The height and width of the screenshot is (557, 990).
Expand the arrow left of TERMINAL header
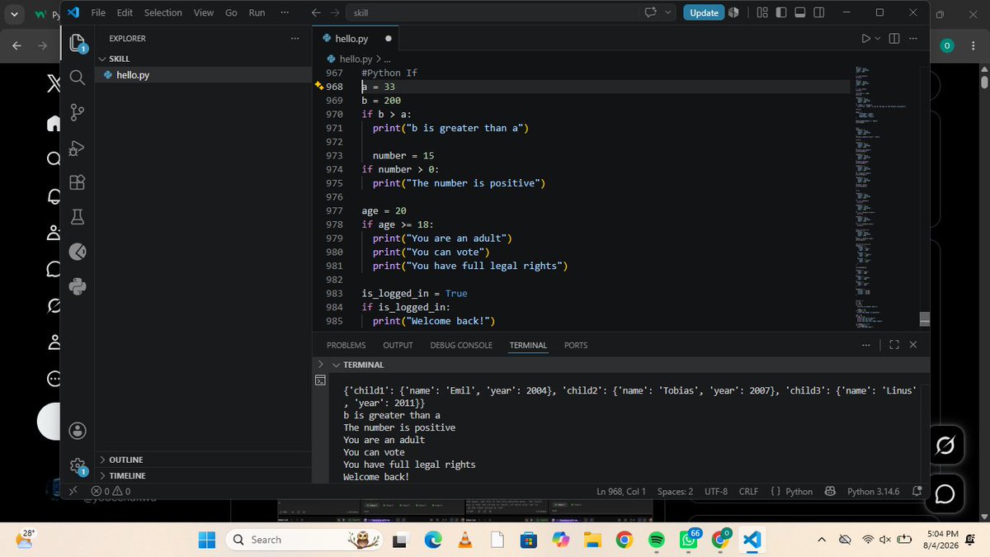click(320, 364)
